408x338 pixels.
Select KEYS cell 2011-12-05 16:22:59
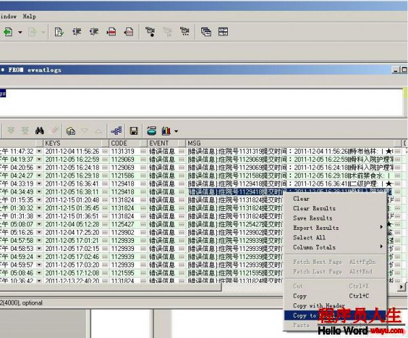(72, 159)
